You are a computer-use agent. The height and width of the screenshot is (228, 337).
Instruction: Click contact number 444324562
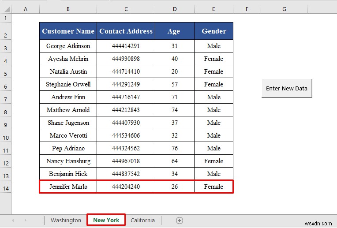(x=126, y=148)
